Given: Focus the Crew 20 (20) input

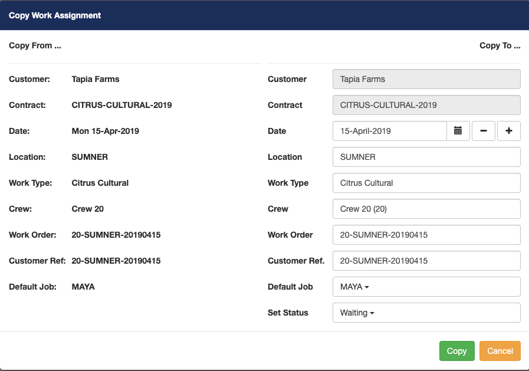Looking at the screenshot, I should click(x=426, y=209).
